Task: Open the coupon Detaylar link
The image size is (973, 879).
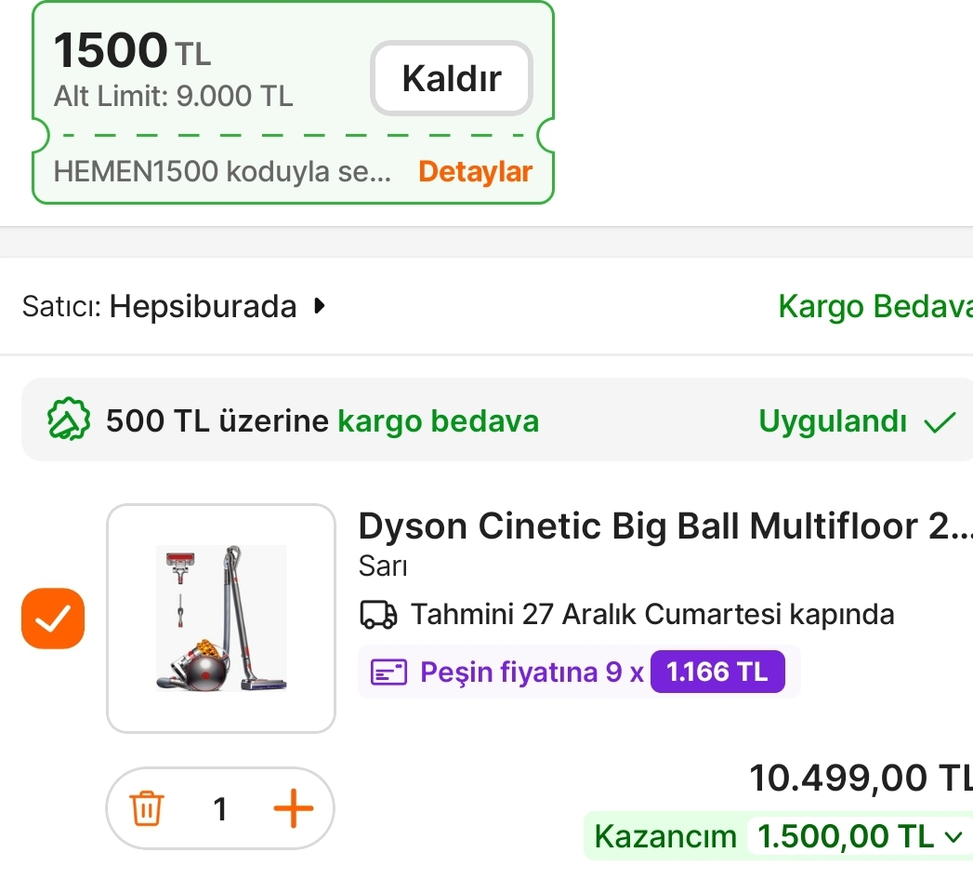Action: 475,171
